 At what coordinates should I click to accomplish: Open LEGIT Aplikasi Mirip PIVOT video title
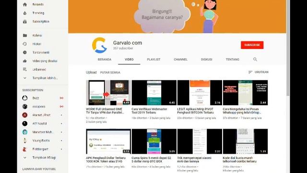click(x=195, y=111)
